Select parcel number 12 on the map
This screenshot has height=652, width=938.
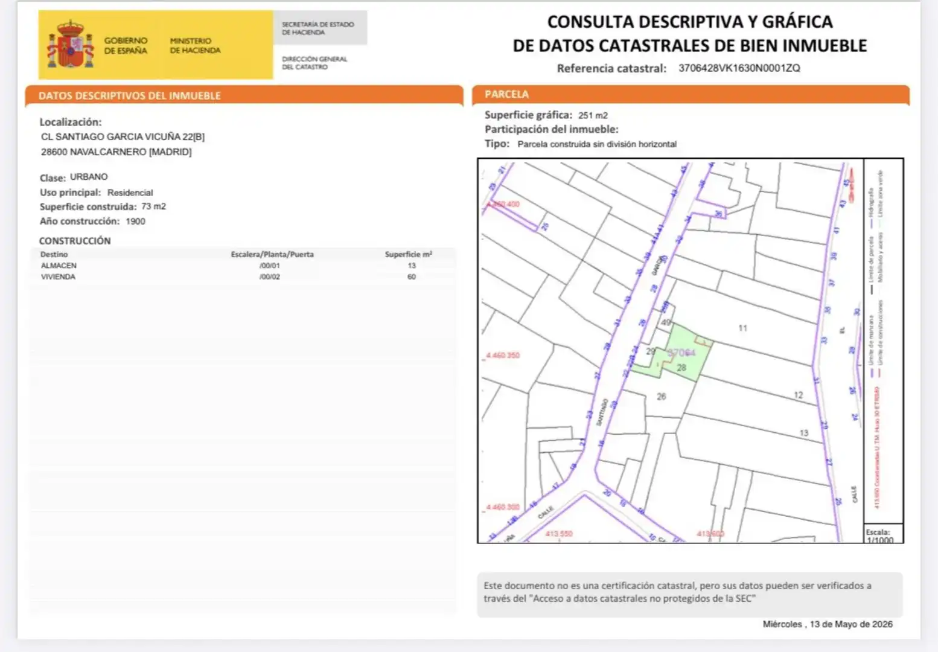[x=798, y=395]
